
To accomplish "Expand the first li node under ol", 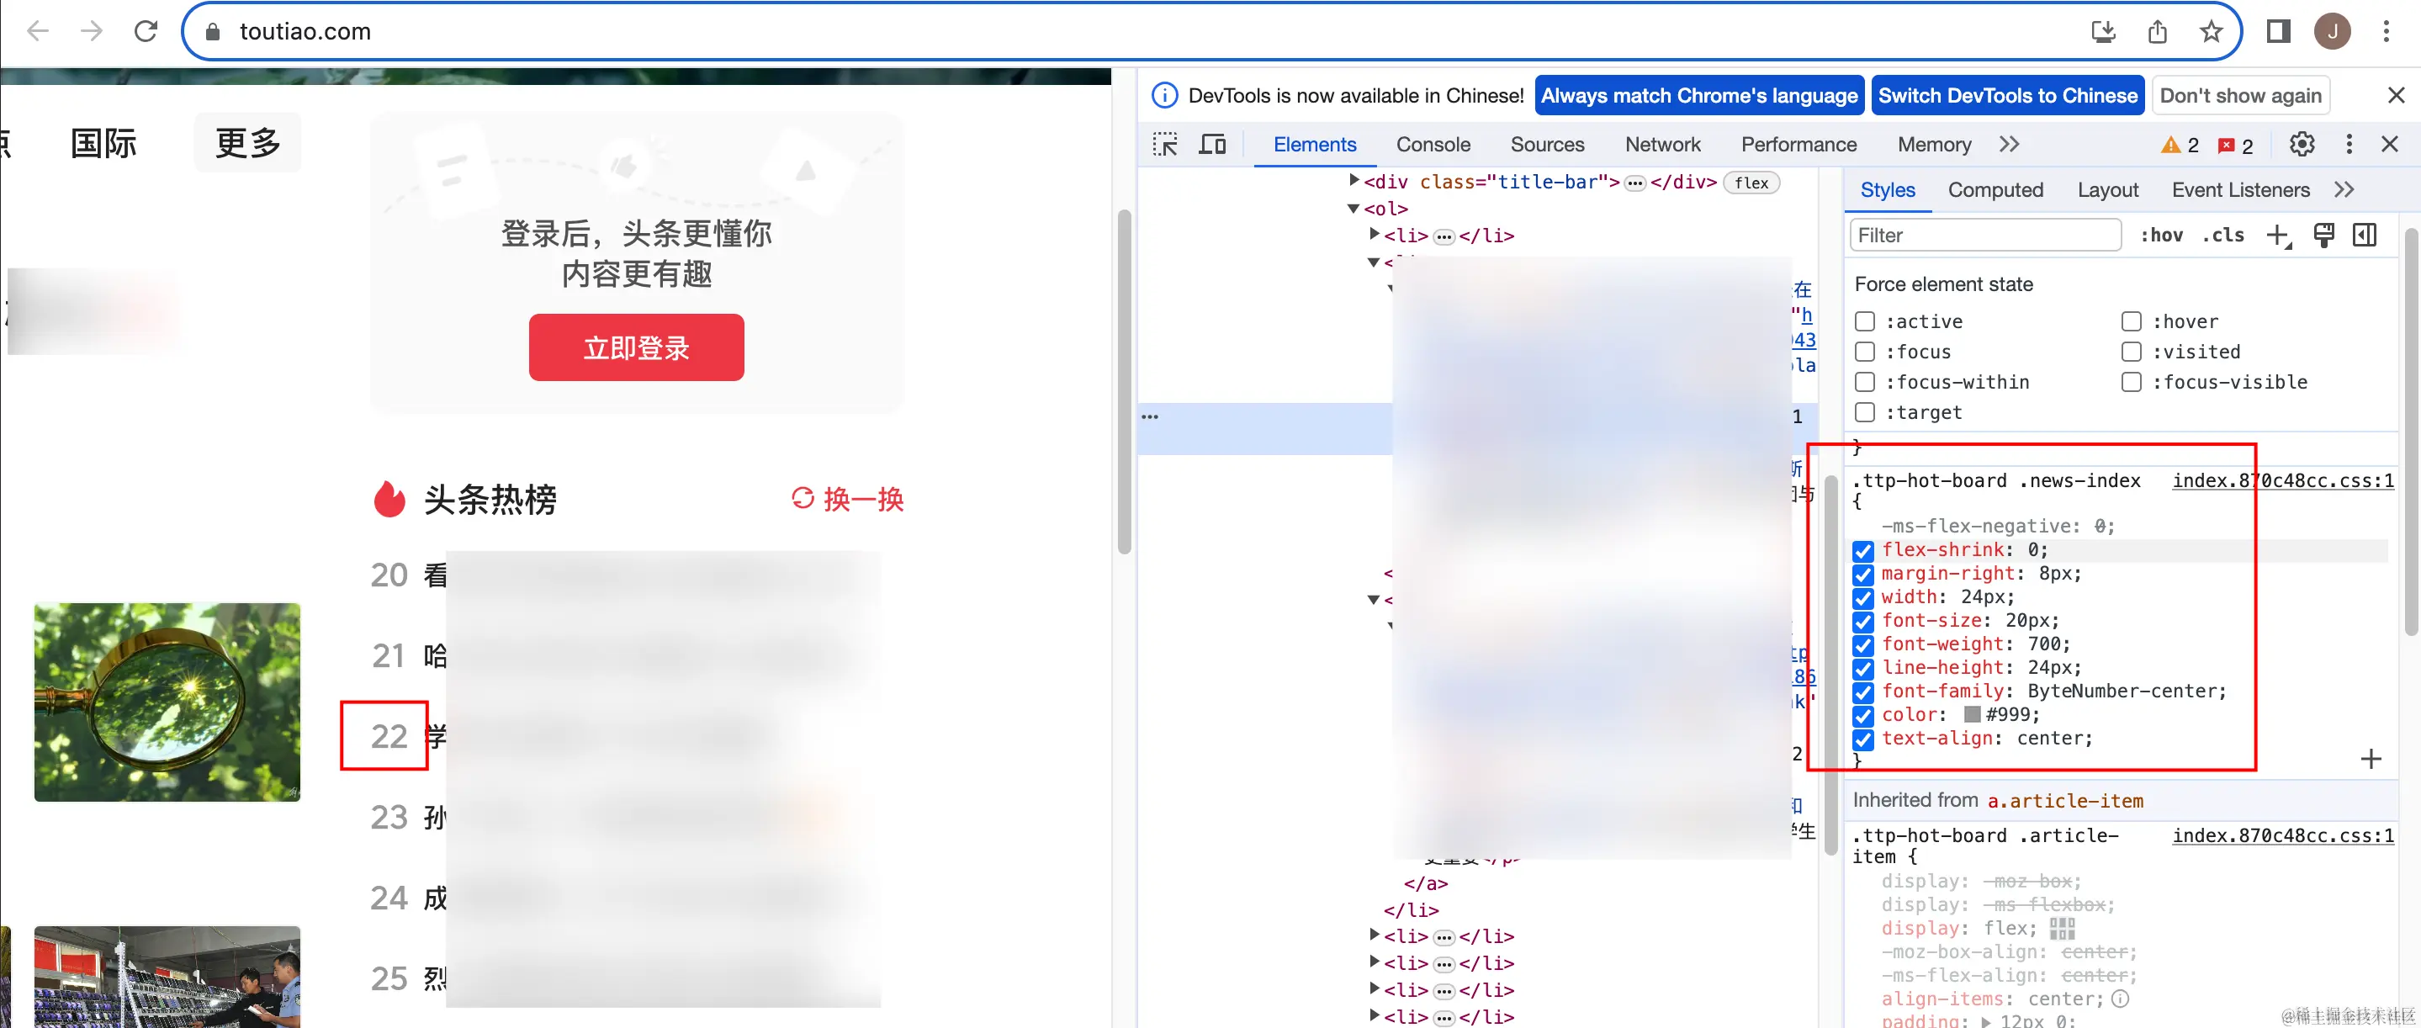I will tap(1374, 234).
